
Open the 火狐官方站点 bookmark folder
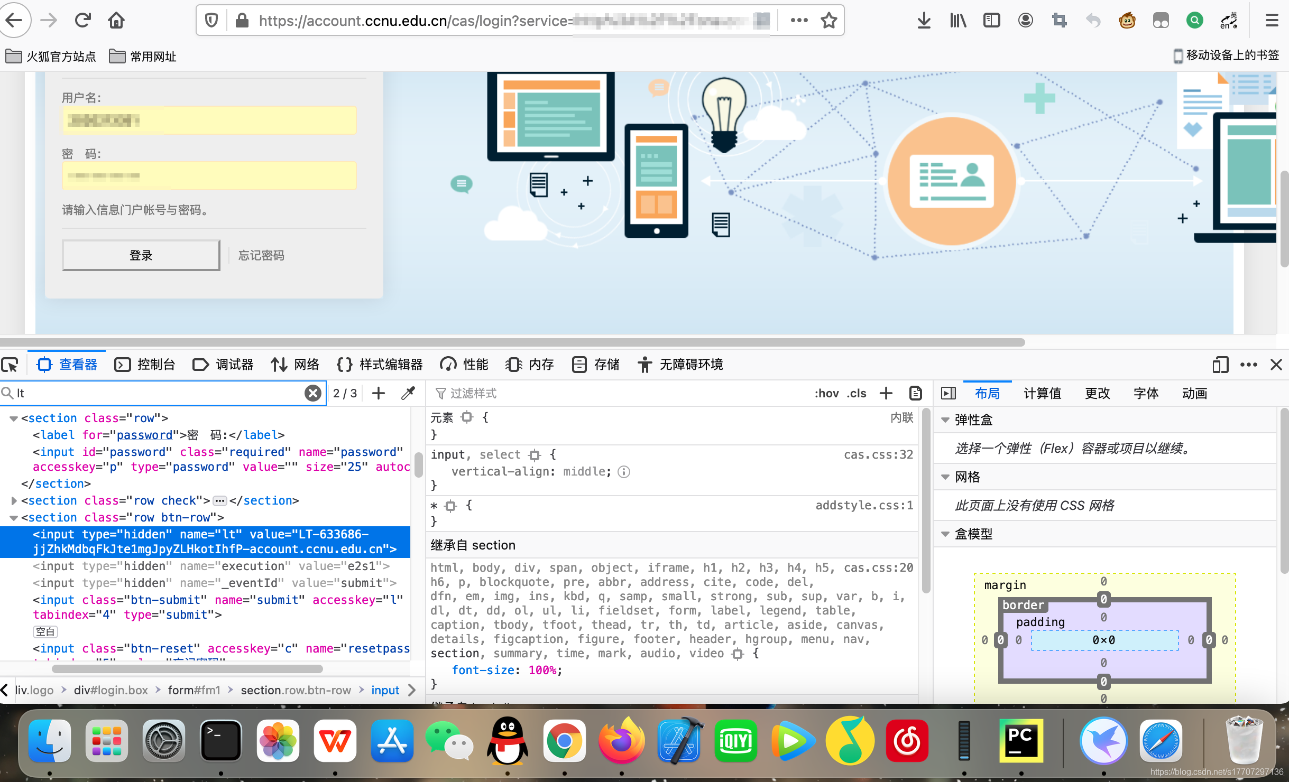[51, 56]
